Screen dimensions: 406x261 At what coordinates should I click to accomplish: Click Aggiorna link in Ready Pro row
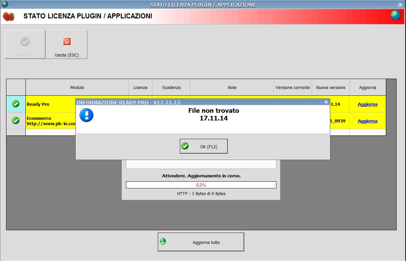(367, 104)
